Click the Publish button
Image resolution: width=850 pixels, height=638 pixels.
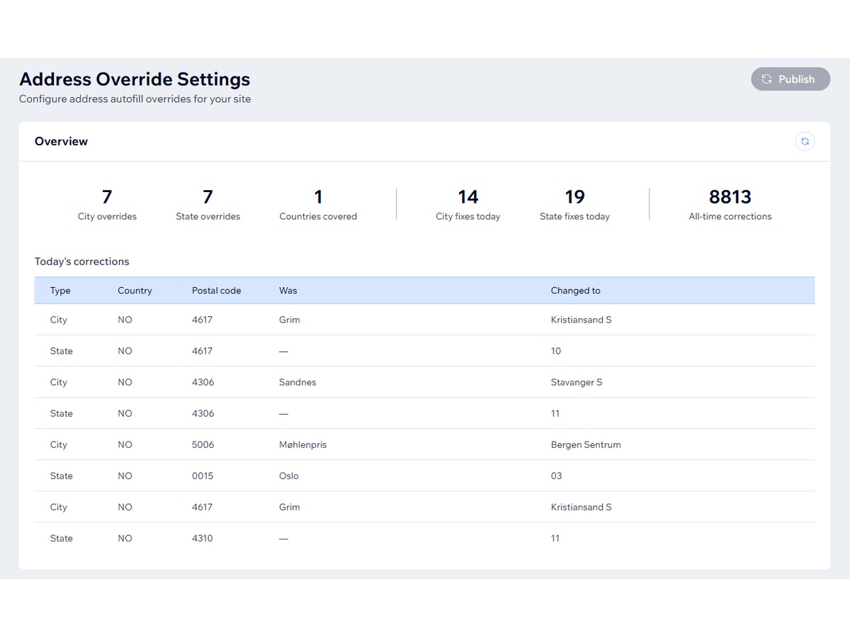coord(790,79)
